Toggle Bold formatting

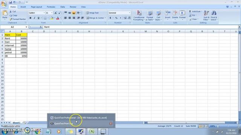pyautogui.click(x=30, y=18)
